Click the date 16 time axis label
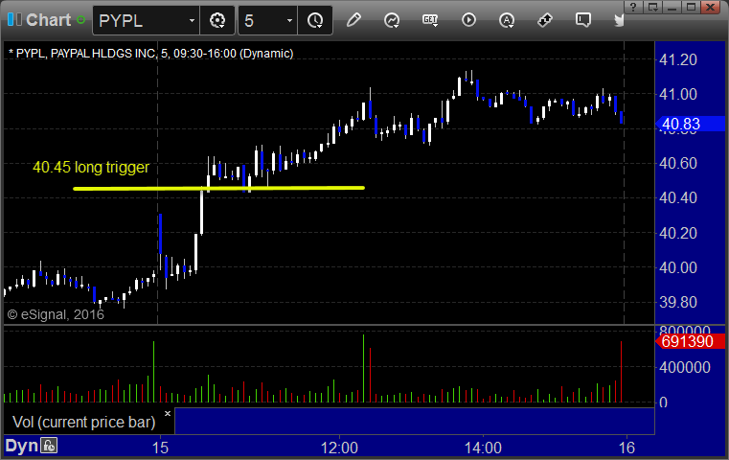 coord(626,448)
